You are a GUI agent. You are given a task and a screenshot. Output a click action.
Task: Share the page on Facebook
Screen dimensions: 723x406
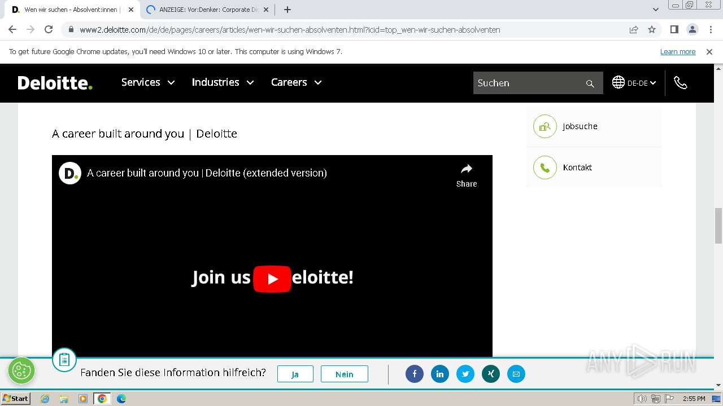coord(415,374)
